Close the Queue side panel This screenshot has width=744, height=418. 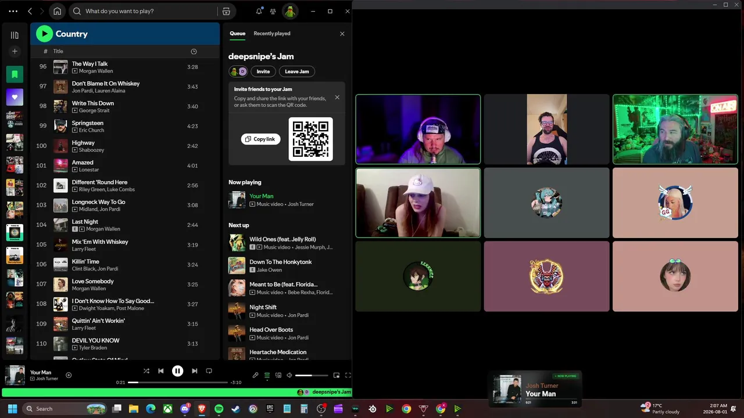click(342, 34)
